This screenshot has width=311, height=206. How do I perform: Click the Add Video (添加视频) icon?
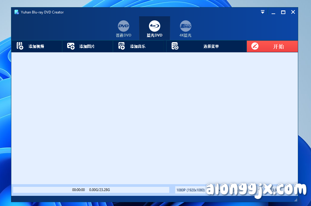19,46
